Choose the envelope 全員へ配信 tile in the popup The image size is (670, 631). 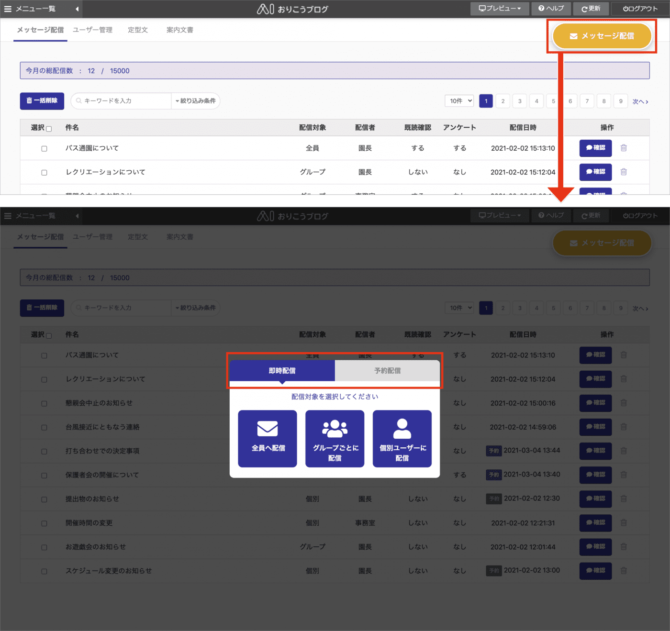pos(268,439)
